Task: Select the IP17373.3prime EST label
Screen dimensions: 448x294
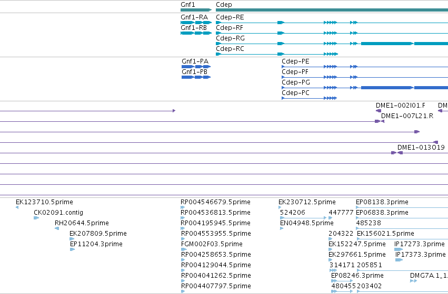Action: coord(421,255)
